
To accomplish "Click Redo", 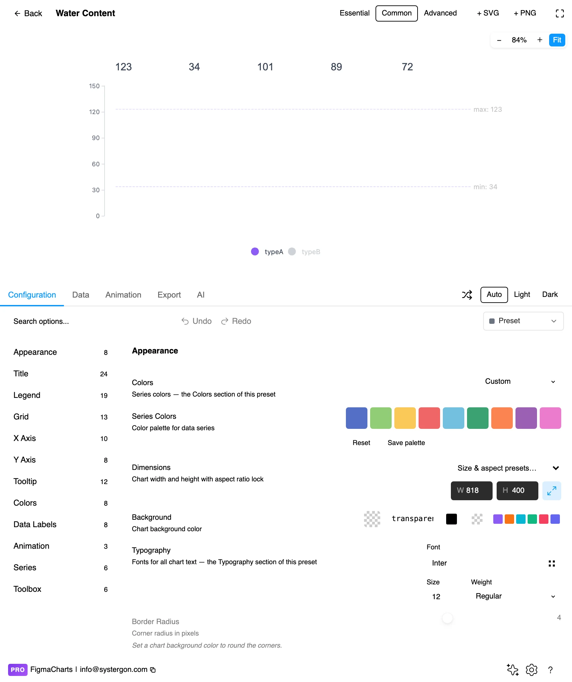I will coord(236,321).
